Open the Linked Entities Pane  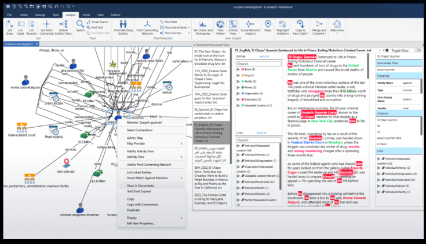[63, 27]
